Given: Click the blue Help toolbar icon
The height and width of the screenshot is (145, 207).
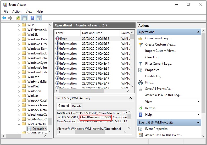Looking at the screenshot, I should pos(32,18).
